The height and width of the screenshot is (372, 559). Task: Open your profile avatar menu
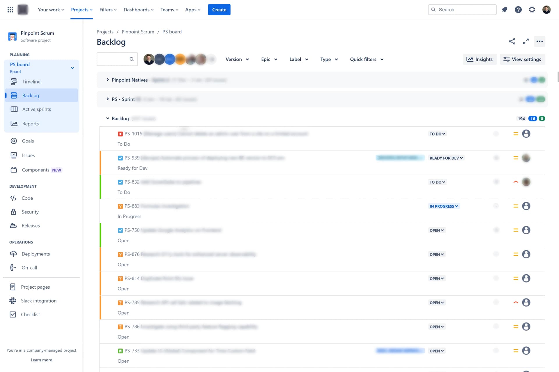click(546, 10)
